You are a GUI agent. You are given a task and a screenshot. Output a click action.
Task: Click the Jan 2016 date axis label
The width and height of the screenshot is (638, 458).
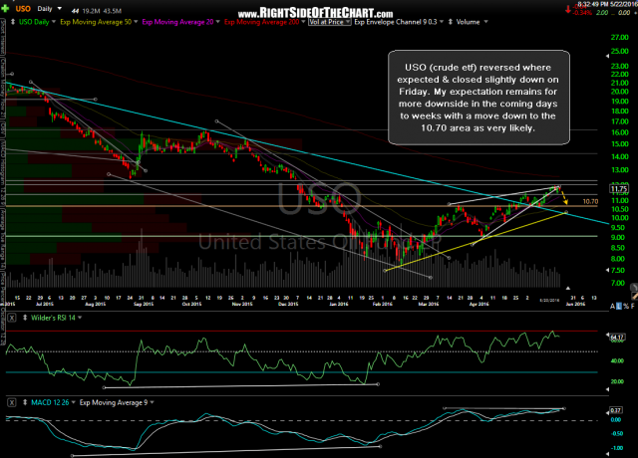[339, 304]
